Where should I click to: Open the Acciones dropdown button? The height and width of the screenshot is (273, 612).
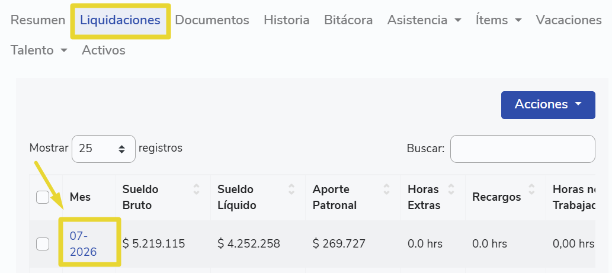click(548, 104)
